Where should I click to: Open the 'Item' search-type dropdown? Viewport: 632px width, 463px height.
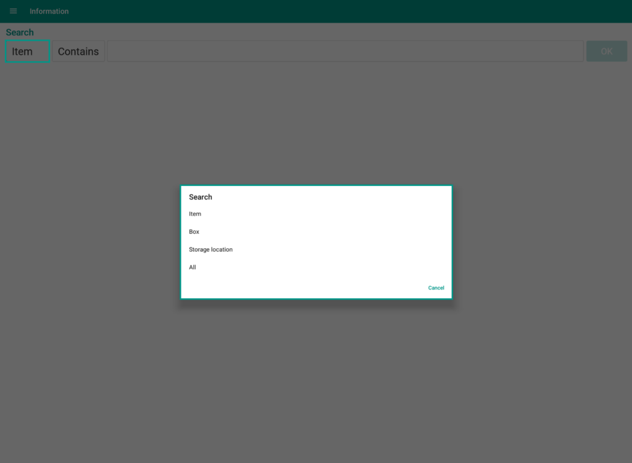pos(27,51)
